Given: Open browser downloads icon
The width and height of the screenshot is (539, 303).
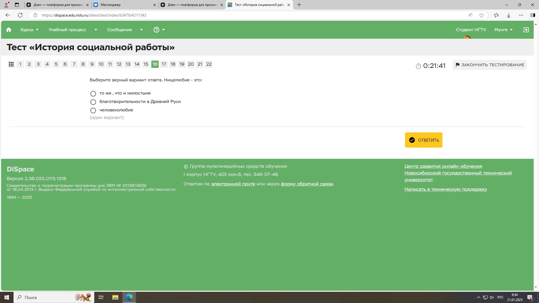Looking at the screenshot, I should click(509, 15).
